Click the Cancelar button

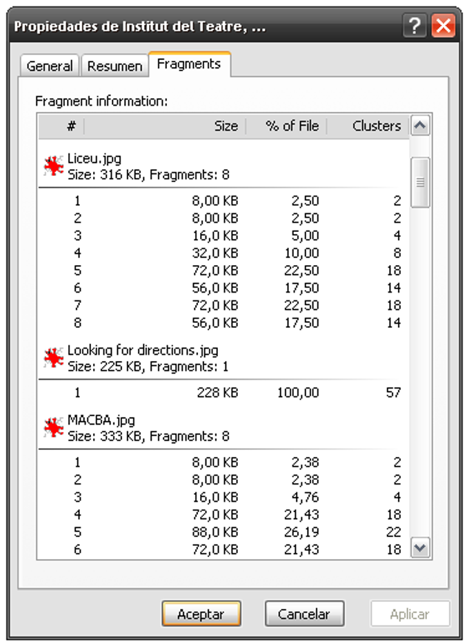(x=304, y=614)
